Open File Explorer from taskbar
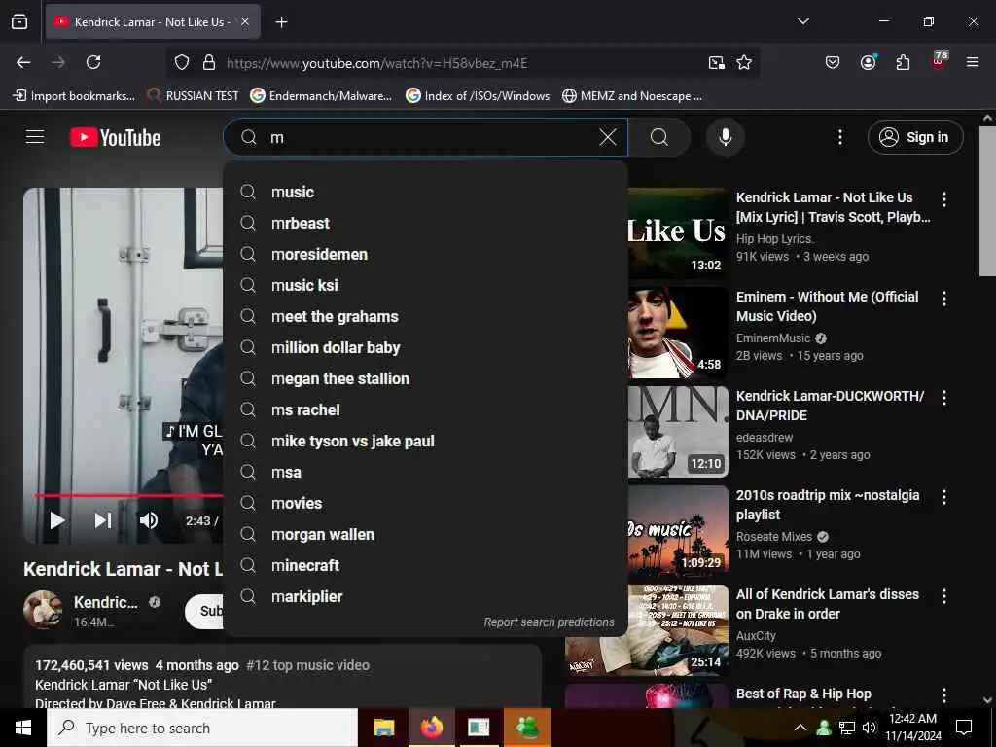 pyautogui.click(x=383, y=728)
